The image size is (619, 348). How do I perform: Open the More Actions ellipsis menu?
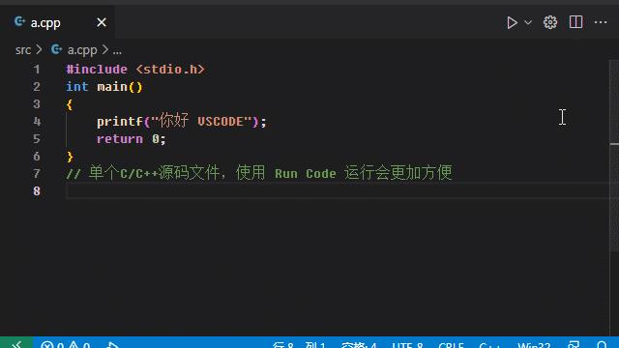tap(601, 22)
